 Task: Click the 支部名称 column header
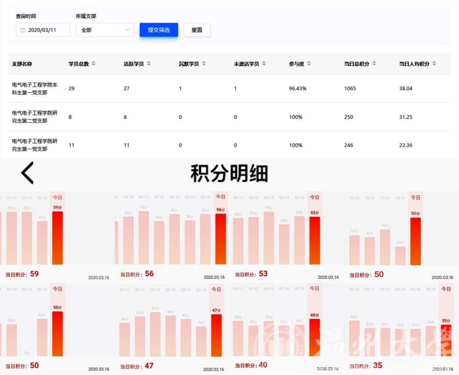click(22, 64)
